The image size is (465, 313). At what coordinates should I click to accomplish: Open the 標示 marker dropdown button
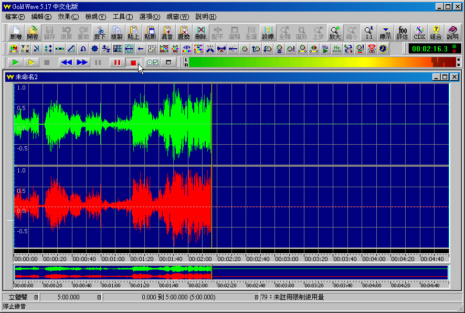386,33
